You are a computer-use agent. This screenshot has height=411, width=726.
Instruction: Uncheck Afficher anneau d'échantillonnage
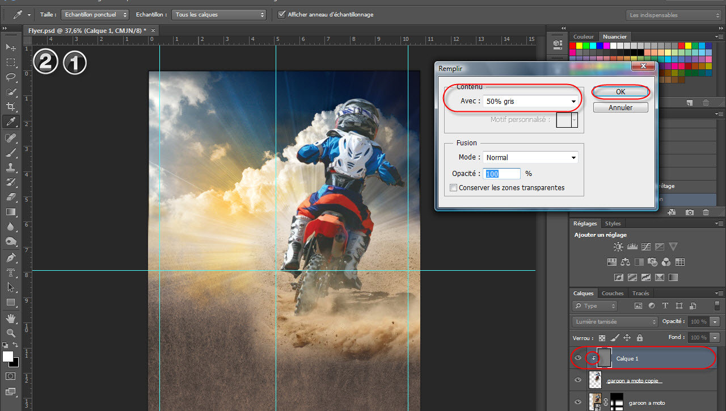point(282,14)
